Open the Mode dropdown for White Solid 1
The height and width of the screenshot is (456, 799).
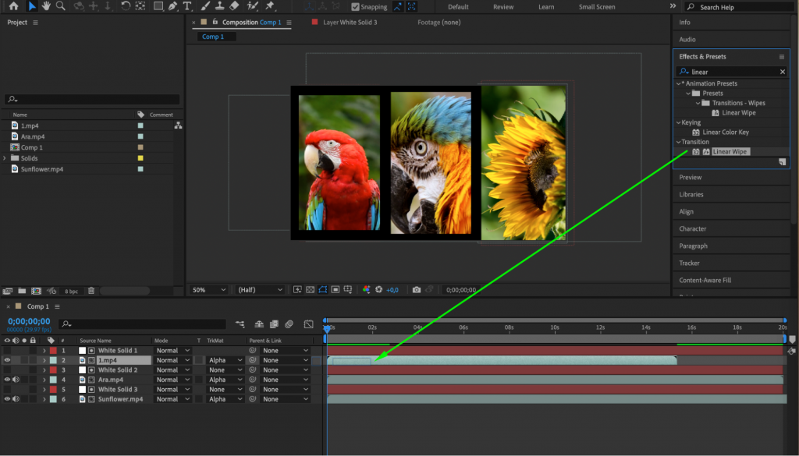pyautogui.click(x=172, y=350)
